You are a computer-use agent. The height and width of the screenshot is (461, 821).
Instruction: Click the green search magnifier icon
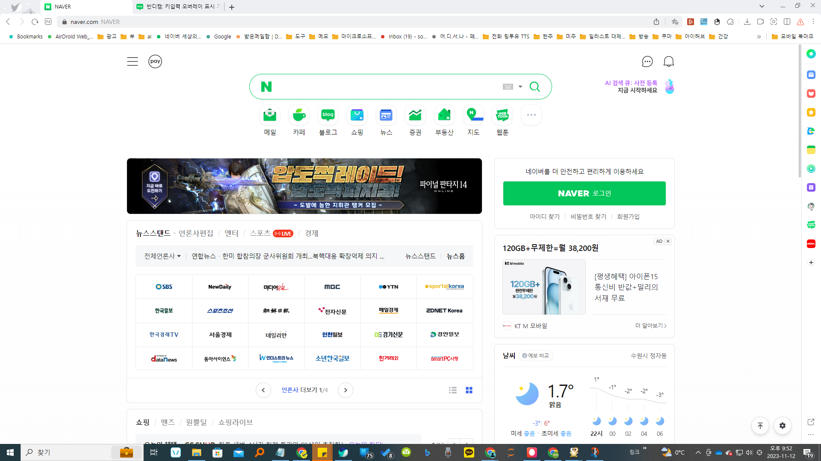535,86
